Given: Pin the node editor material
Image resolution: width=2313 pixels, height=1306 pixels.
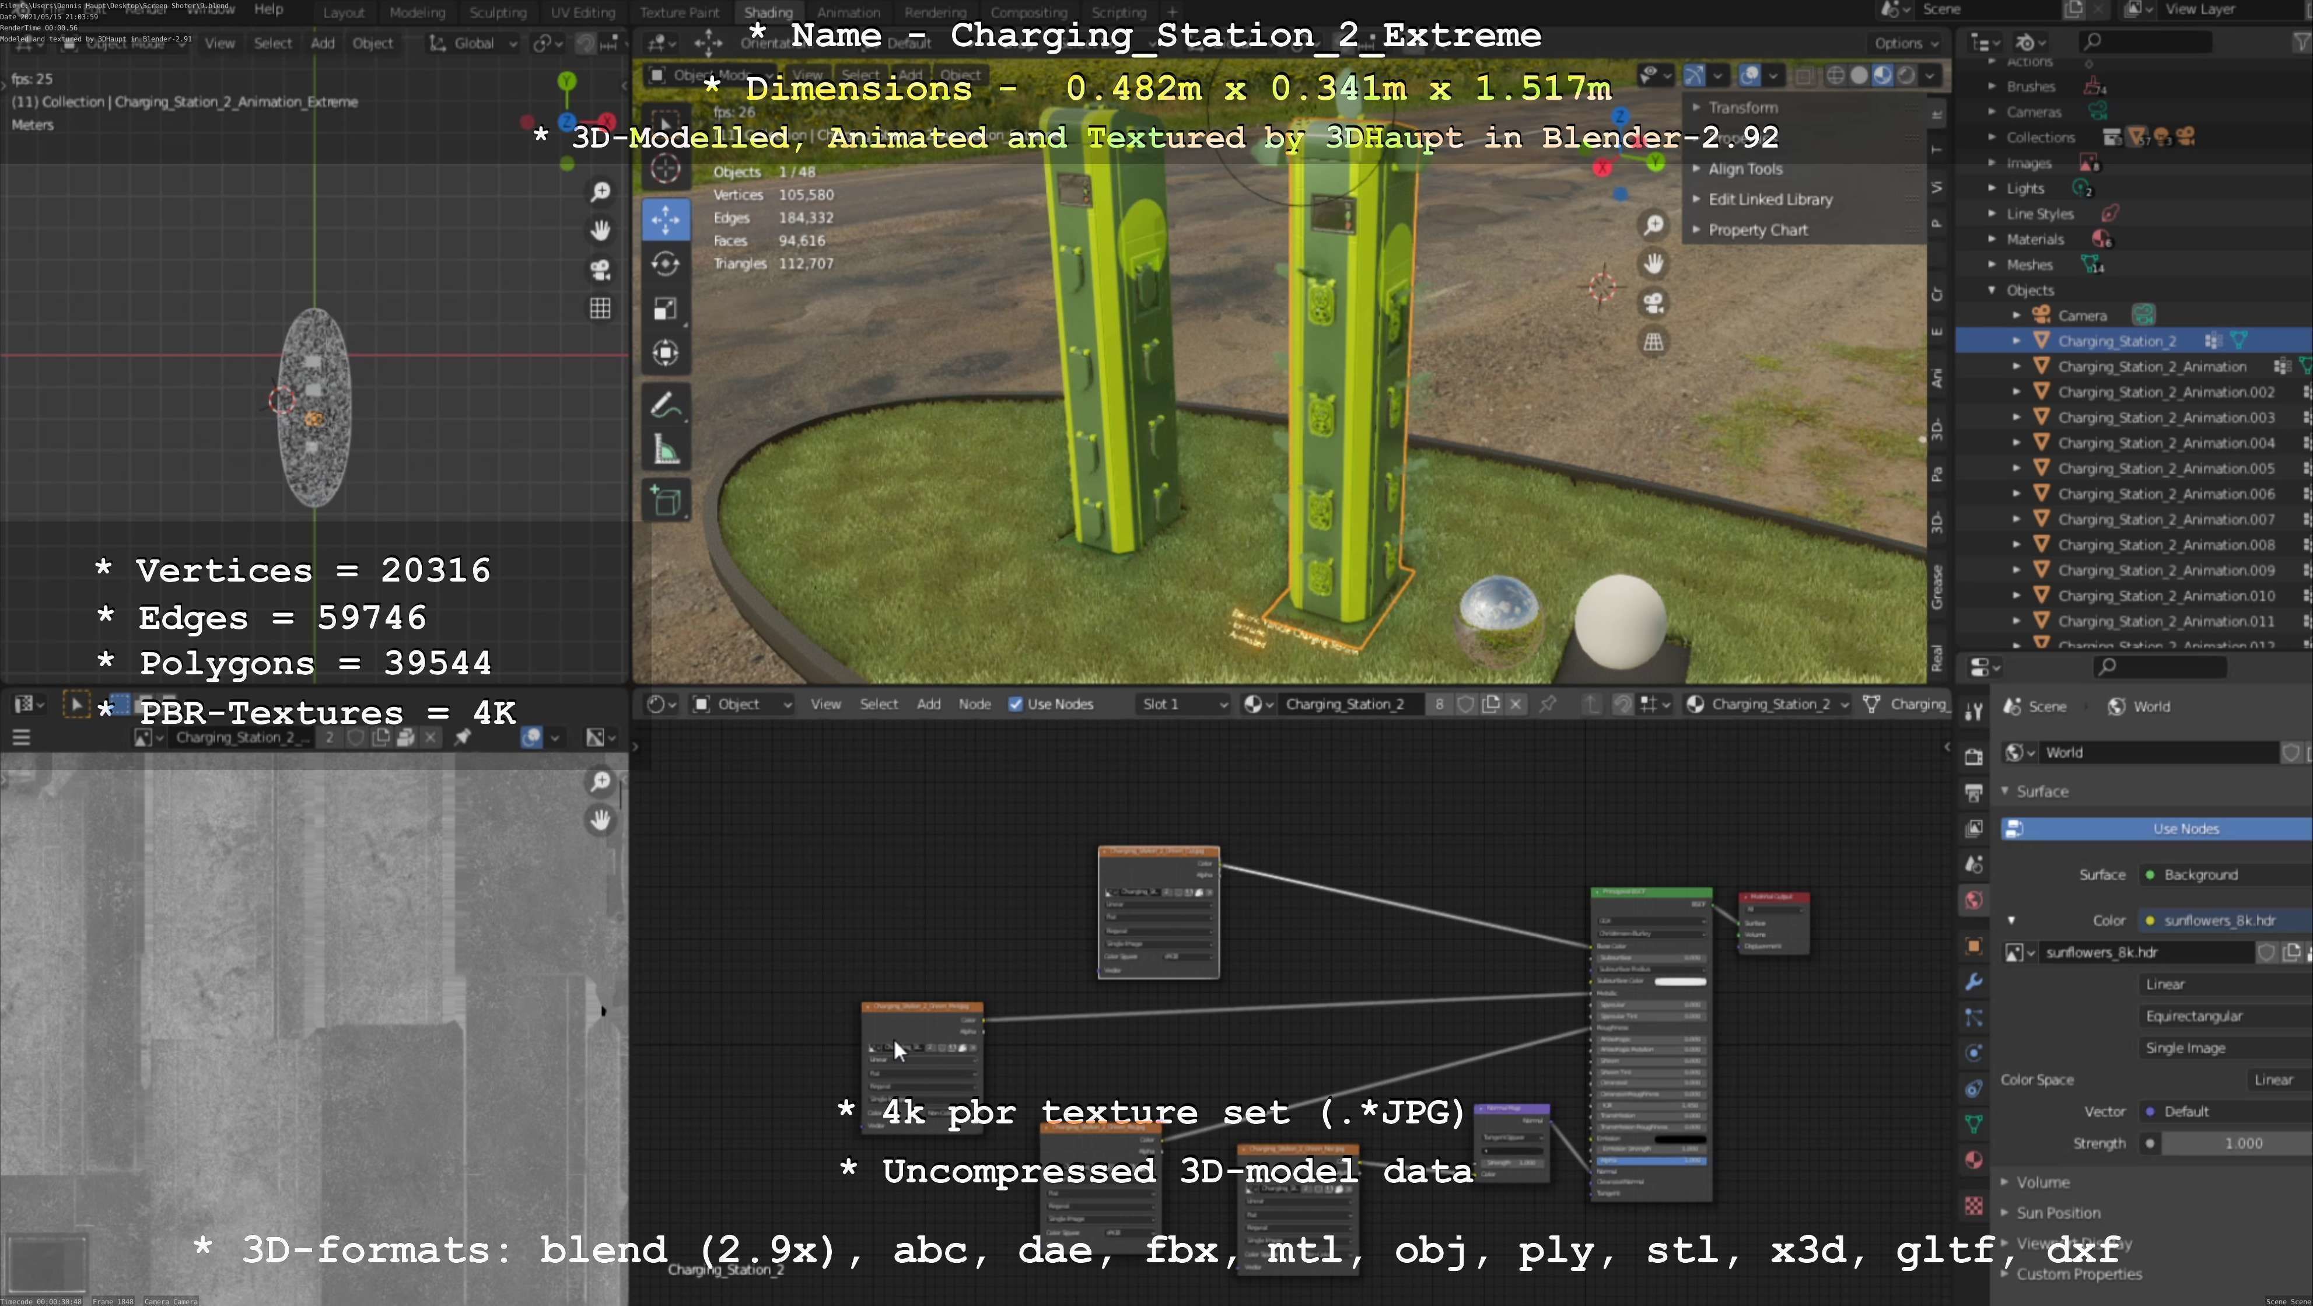Looking at the screenshot, I should (x=1547, y=705).
